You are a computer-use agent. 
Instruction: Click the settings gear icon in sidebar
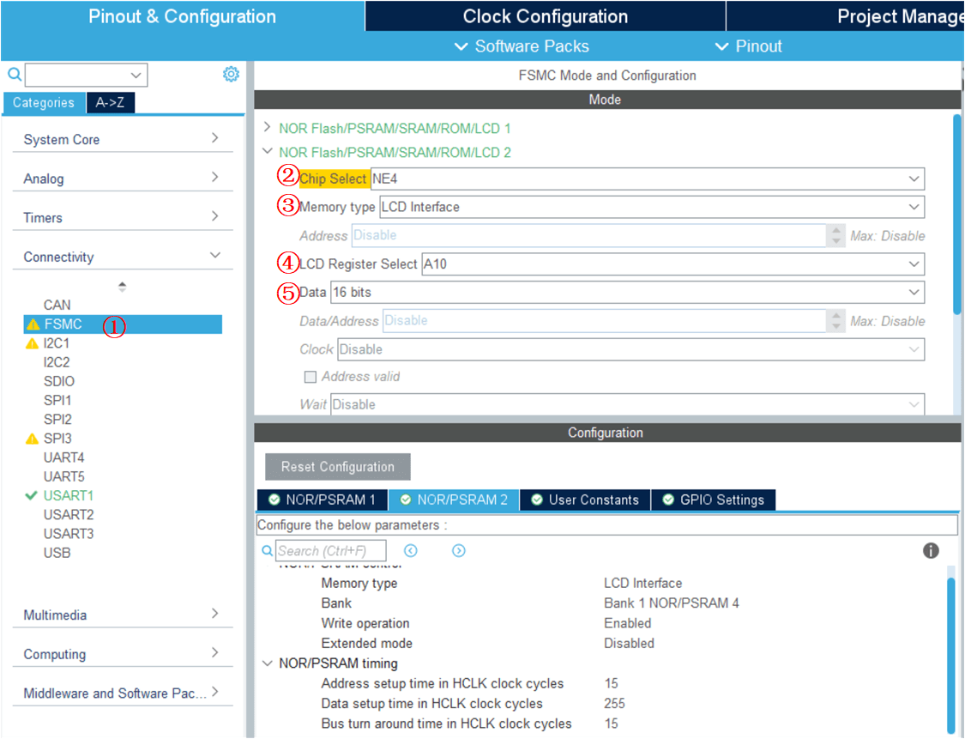pos(231,75)
